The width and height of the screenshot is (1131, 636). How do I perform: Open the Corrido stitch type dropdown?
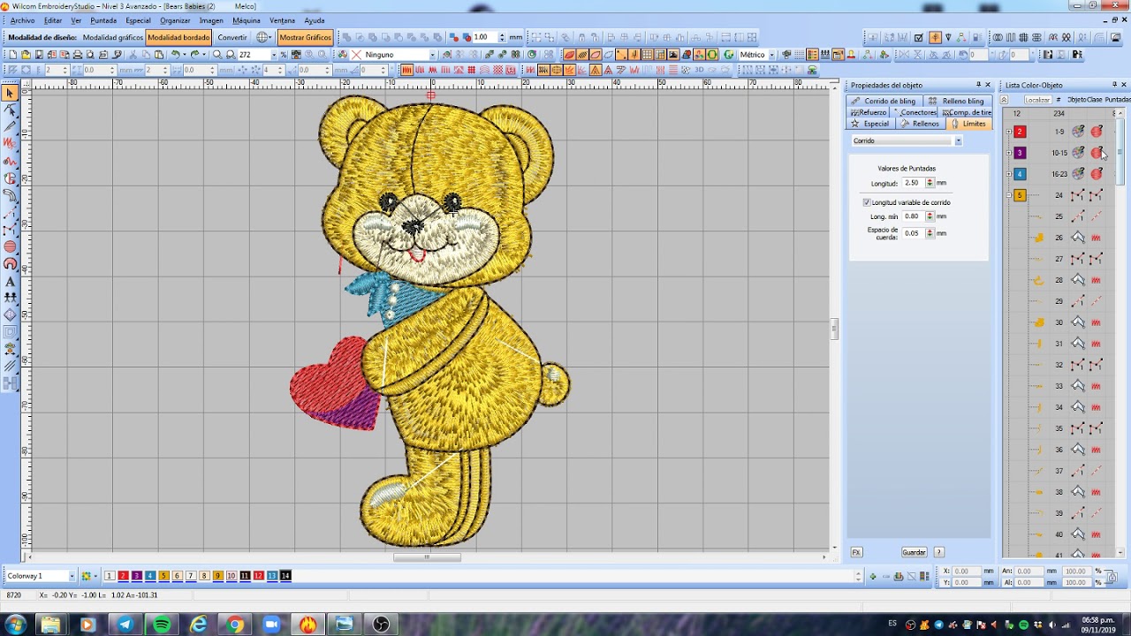958,141
